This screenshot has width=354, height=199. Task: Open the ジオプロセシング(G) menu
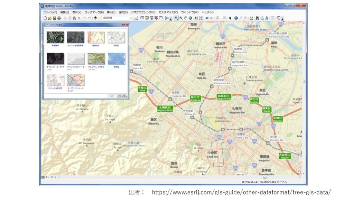click(x=143, y=12)
